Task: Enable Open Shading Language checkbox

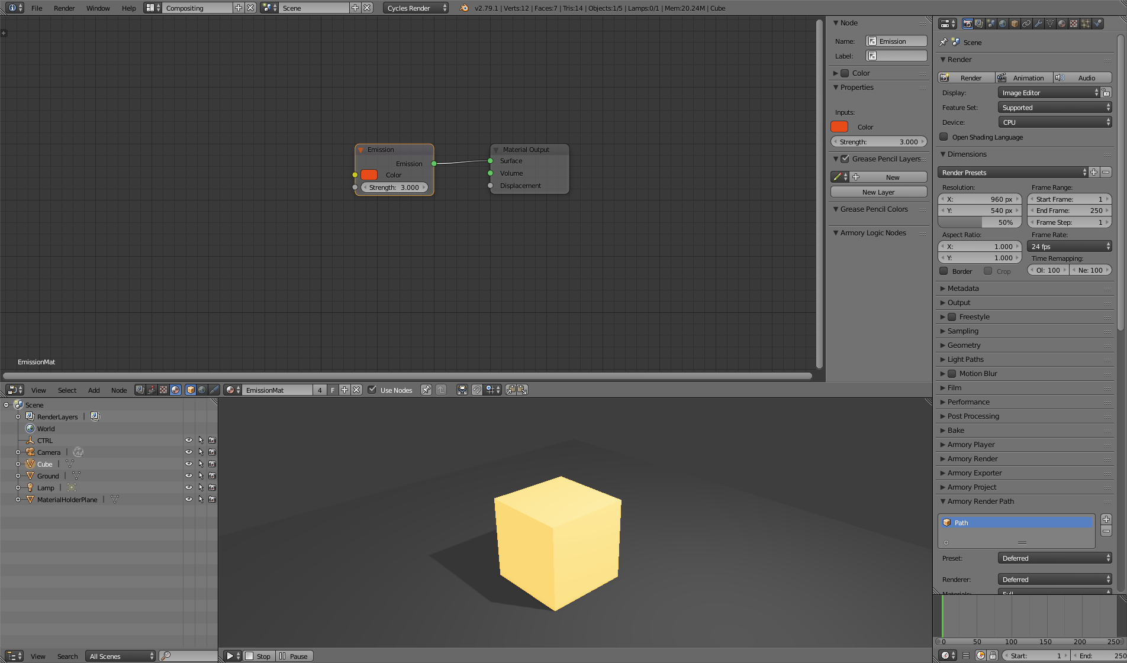Action: click(x=944, y=137)
